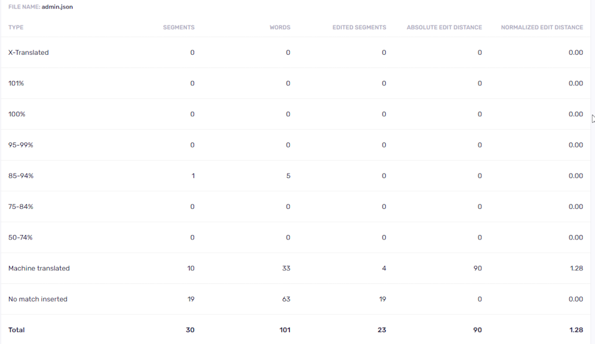Viewport: 595px width, 344px height.
Task: Click the Total row label
Action: tap(16, 330)
